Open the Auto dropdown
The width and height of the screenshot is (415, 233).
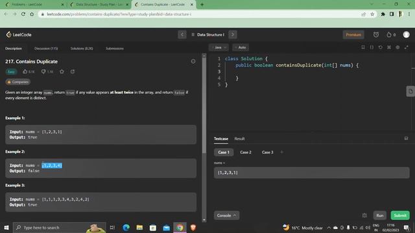coord(241,47)
